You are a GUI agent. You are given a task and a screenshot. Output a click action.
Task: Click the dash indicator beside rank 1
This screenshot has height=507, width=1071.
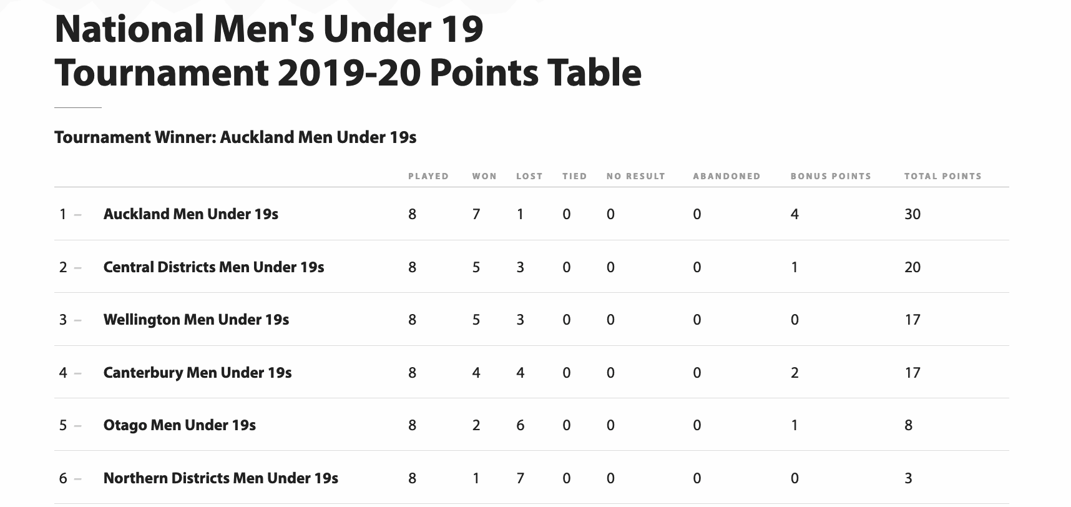(x=77, y=215)
